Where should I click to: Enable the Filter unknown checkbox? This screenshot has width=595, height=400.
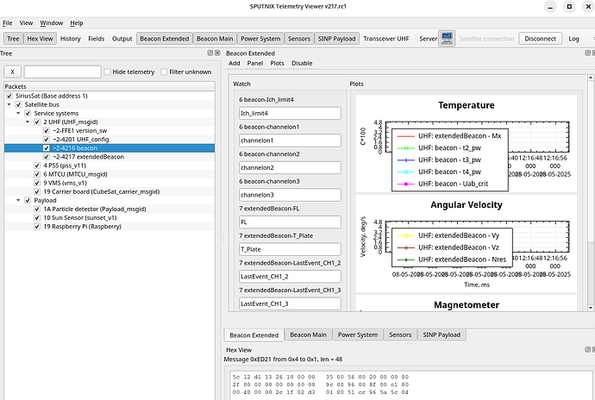point(164,72)
